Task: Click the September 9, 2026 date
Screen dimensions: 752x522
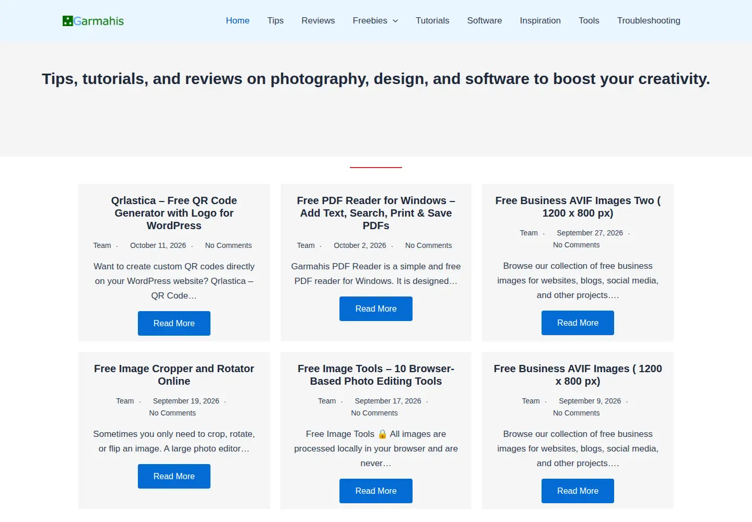Action: point(590,401)
